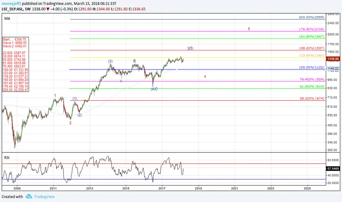Click the 176.40%(2106) Fibonacci label

312,29
